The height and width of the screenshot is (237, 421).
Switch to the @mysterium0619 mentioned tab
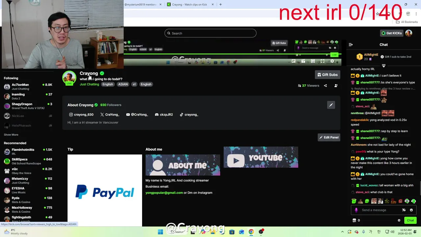point(141,5)
